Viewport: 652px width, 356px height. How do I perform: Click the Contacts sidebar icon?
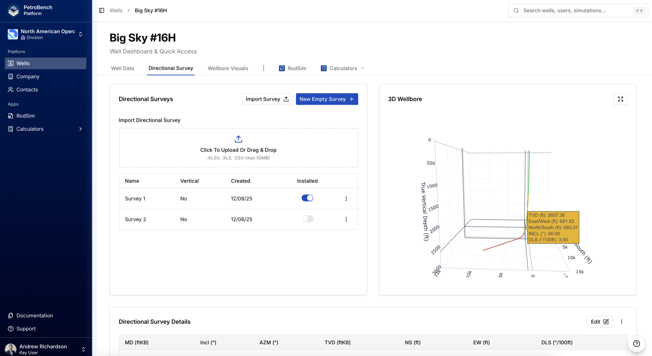tap(11, 90)
